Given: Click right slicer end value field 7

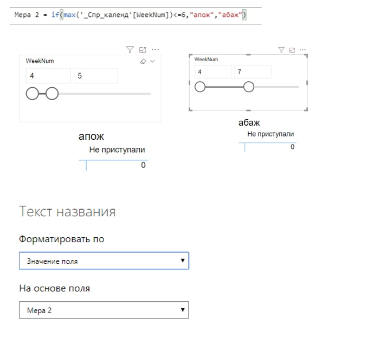Looking at the screenshot, I should (253, 72).
